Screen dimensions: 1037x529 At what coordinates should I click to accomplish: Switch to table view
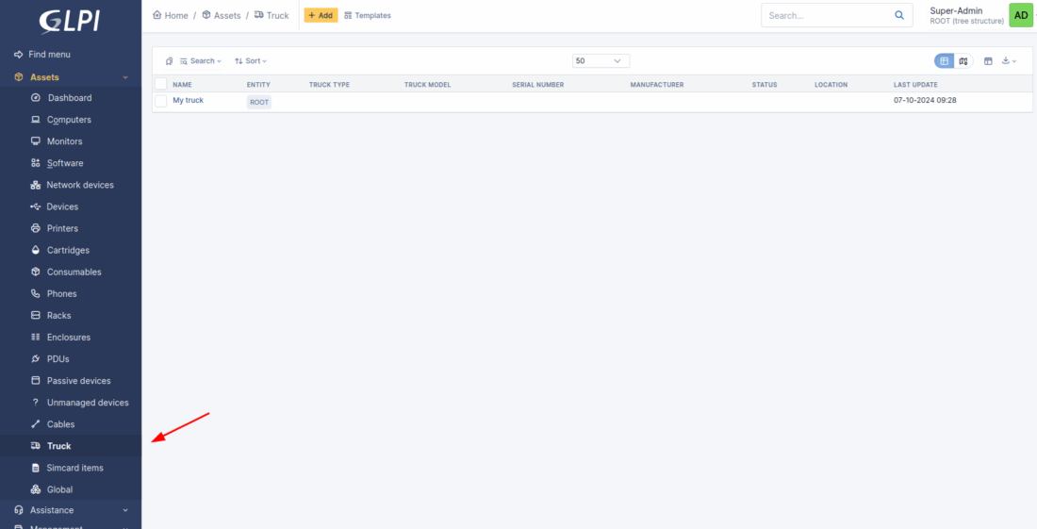pos(945,61)
